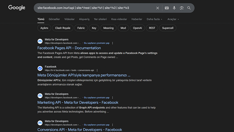Translate the Marketing API result page
234x132 pixels.
pos(97,98)
